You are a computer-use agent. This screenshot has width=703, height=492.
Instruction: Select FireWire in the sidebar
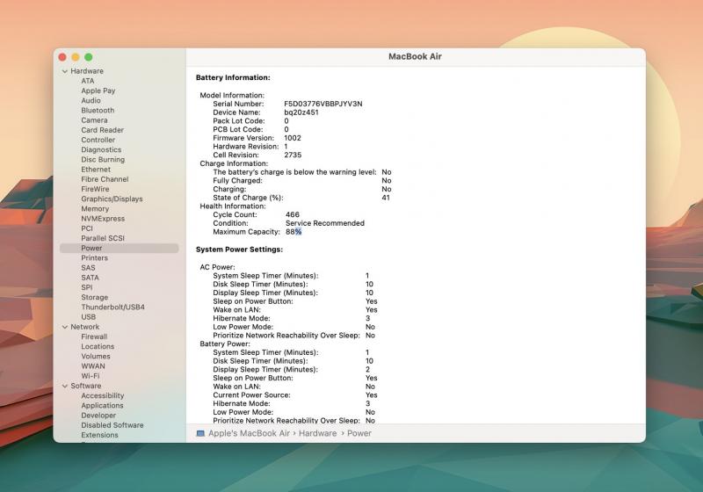[95, 190]
